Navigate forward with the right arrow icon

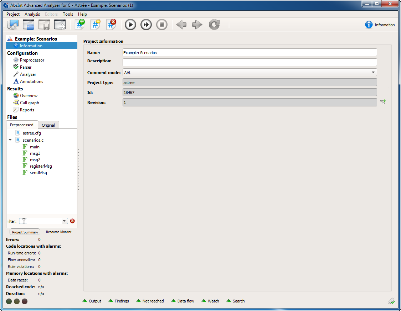tap(197, 25)
